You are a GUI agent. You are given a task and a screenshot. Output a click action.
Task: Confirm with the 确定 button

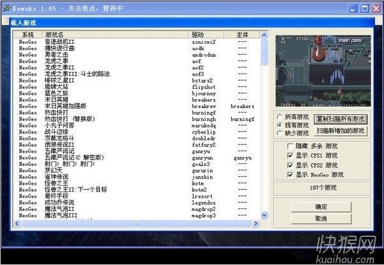pyautogui.click(x=321, y=207)
